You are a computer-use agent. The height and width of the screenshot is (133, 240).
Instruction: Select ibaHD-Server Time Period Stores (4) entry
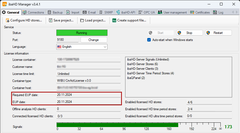150,73
